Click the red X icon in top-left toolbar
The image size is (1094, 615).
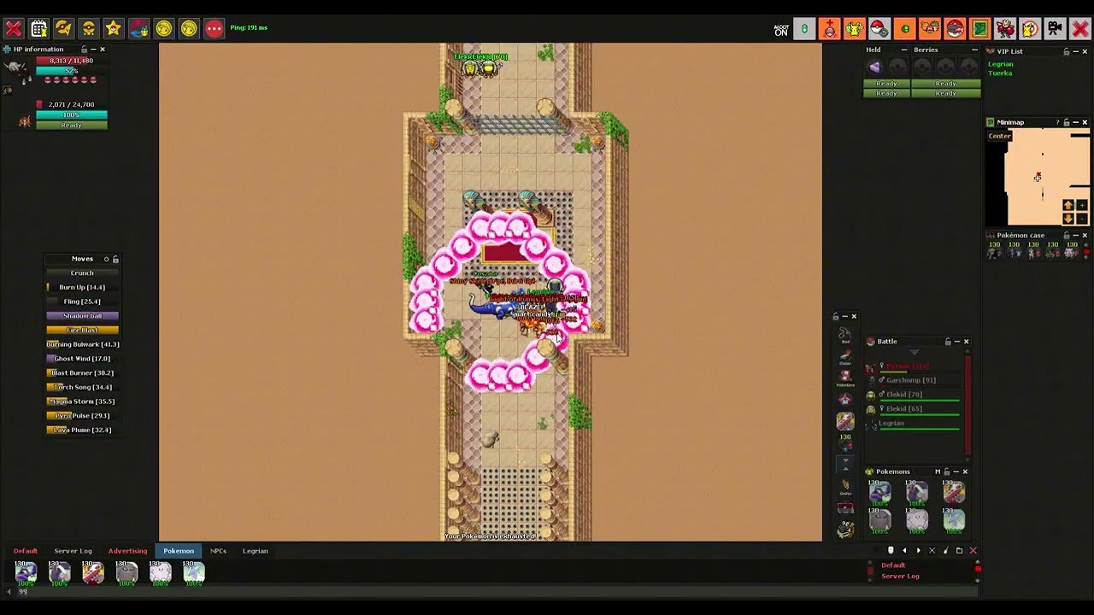[x=14, y=29]
